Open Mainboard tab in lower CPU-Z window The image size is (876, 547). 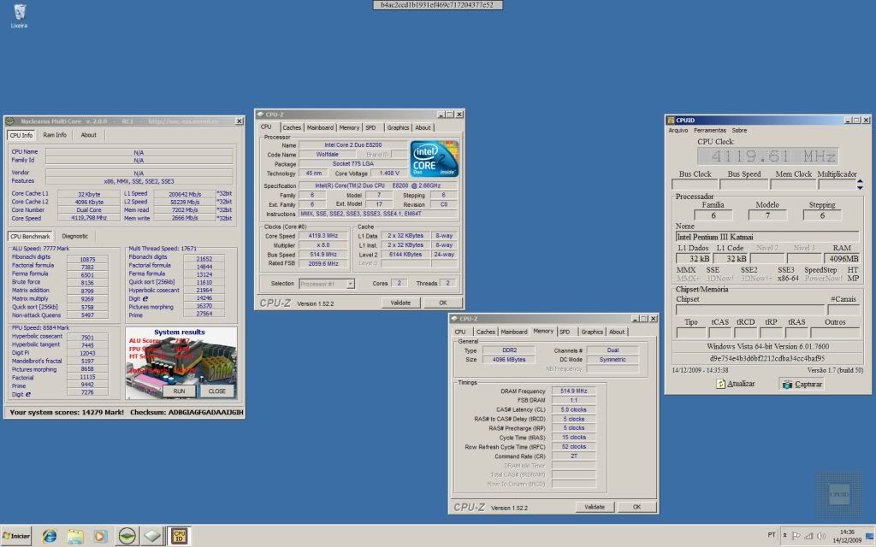(x=514, y=332)
